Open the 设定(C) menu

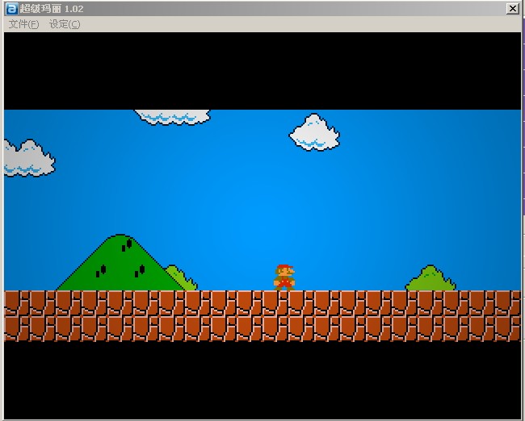(x=65, y=24)
